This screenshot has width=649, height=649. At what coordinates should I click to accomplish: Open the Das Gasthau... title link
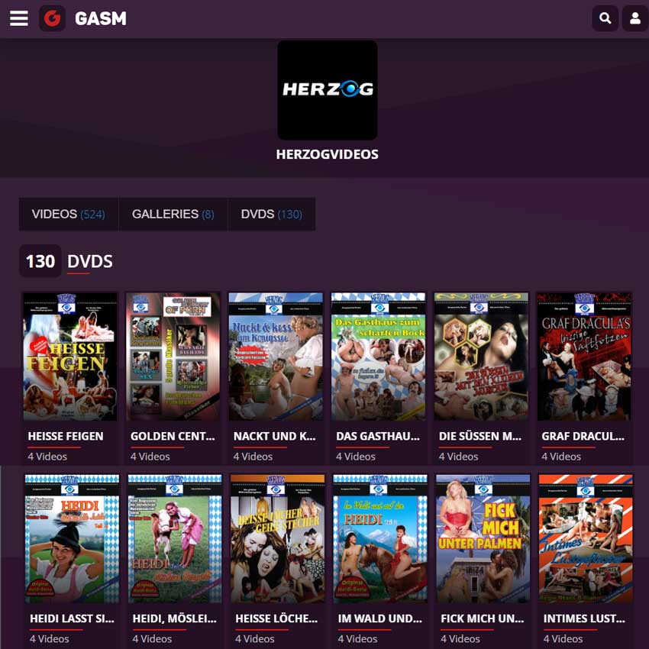tap(378, 436)
